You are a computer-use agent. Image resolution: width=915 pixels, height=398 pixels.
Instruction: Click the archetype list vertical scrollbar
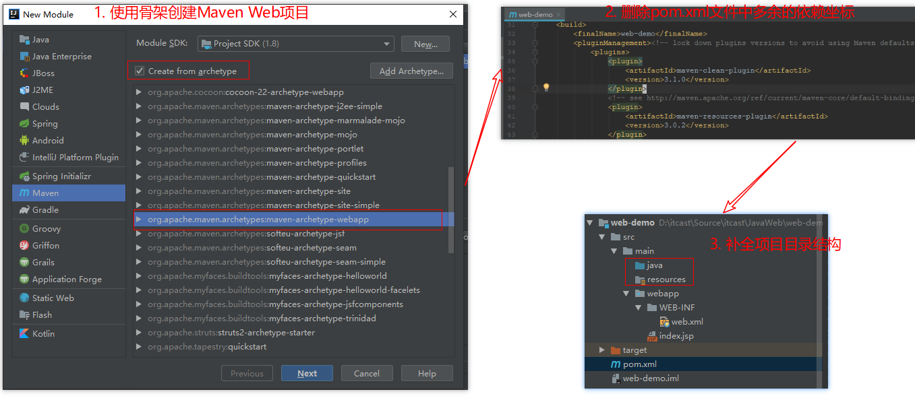click(x=451, y=209)
